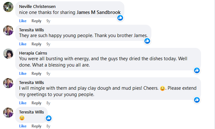
Task: Like Teresita's "happy young people" comment
Action: click(x=23, y=44)
